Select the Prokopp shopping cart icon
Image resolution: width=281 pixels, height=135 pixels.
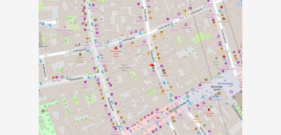144,42
